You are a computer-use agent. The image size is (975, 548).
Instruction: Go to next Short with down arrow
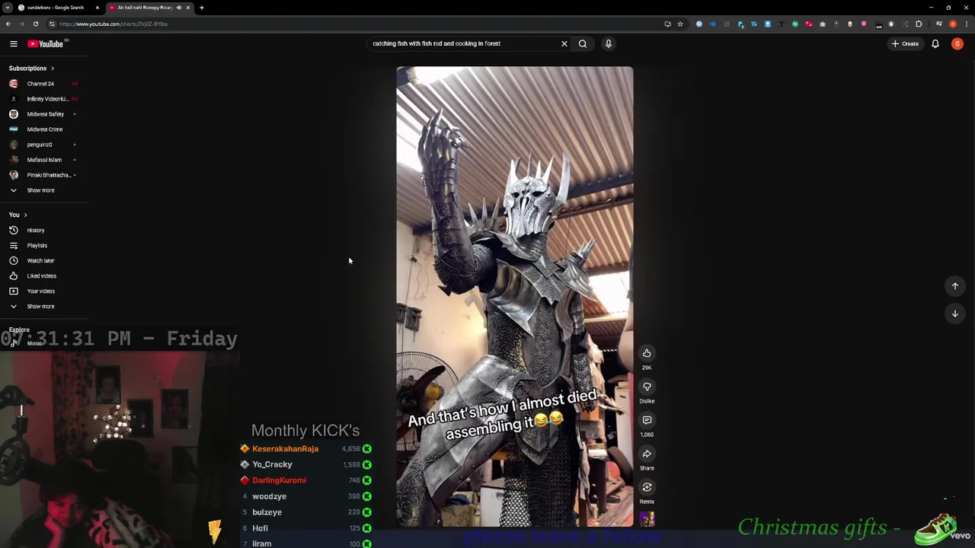click(x=955, y=314)
